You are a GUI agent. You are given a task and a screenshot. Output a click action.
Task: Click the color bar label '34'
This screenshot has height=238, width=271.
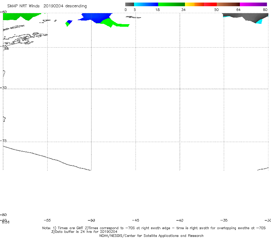click(x=183, y=10)
